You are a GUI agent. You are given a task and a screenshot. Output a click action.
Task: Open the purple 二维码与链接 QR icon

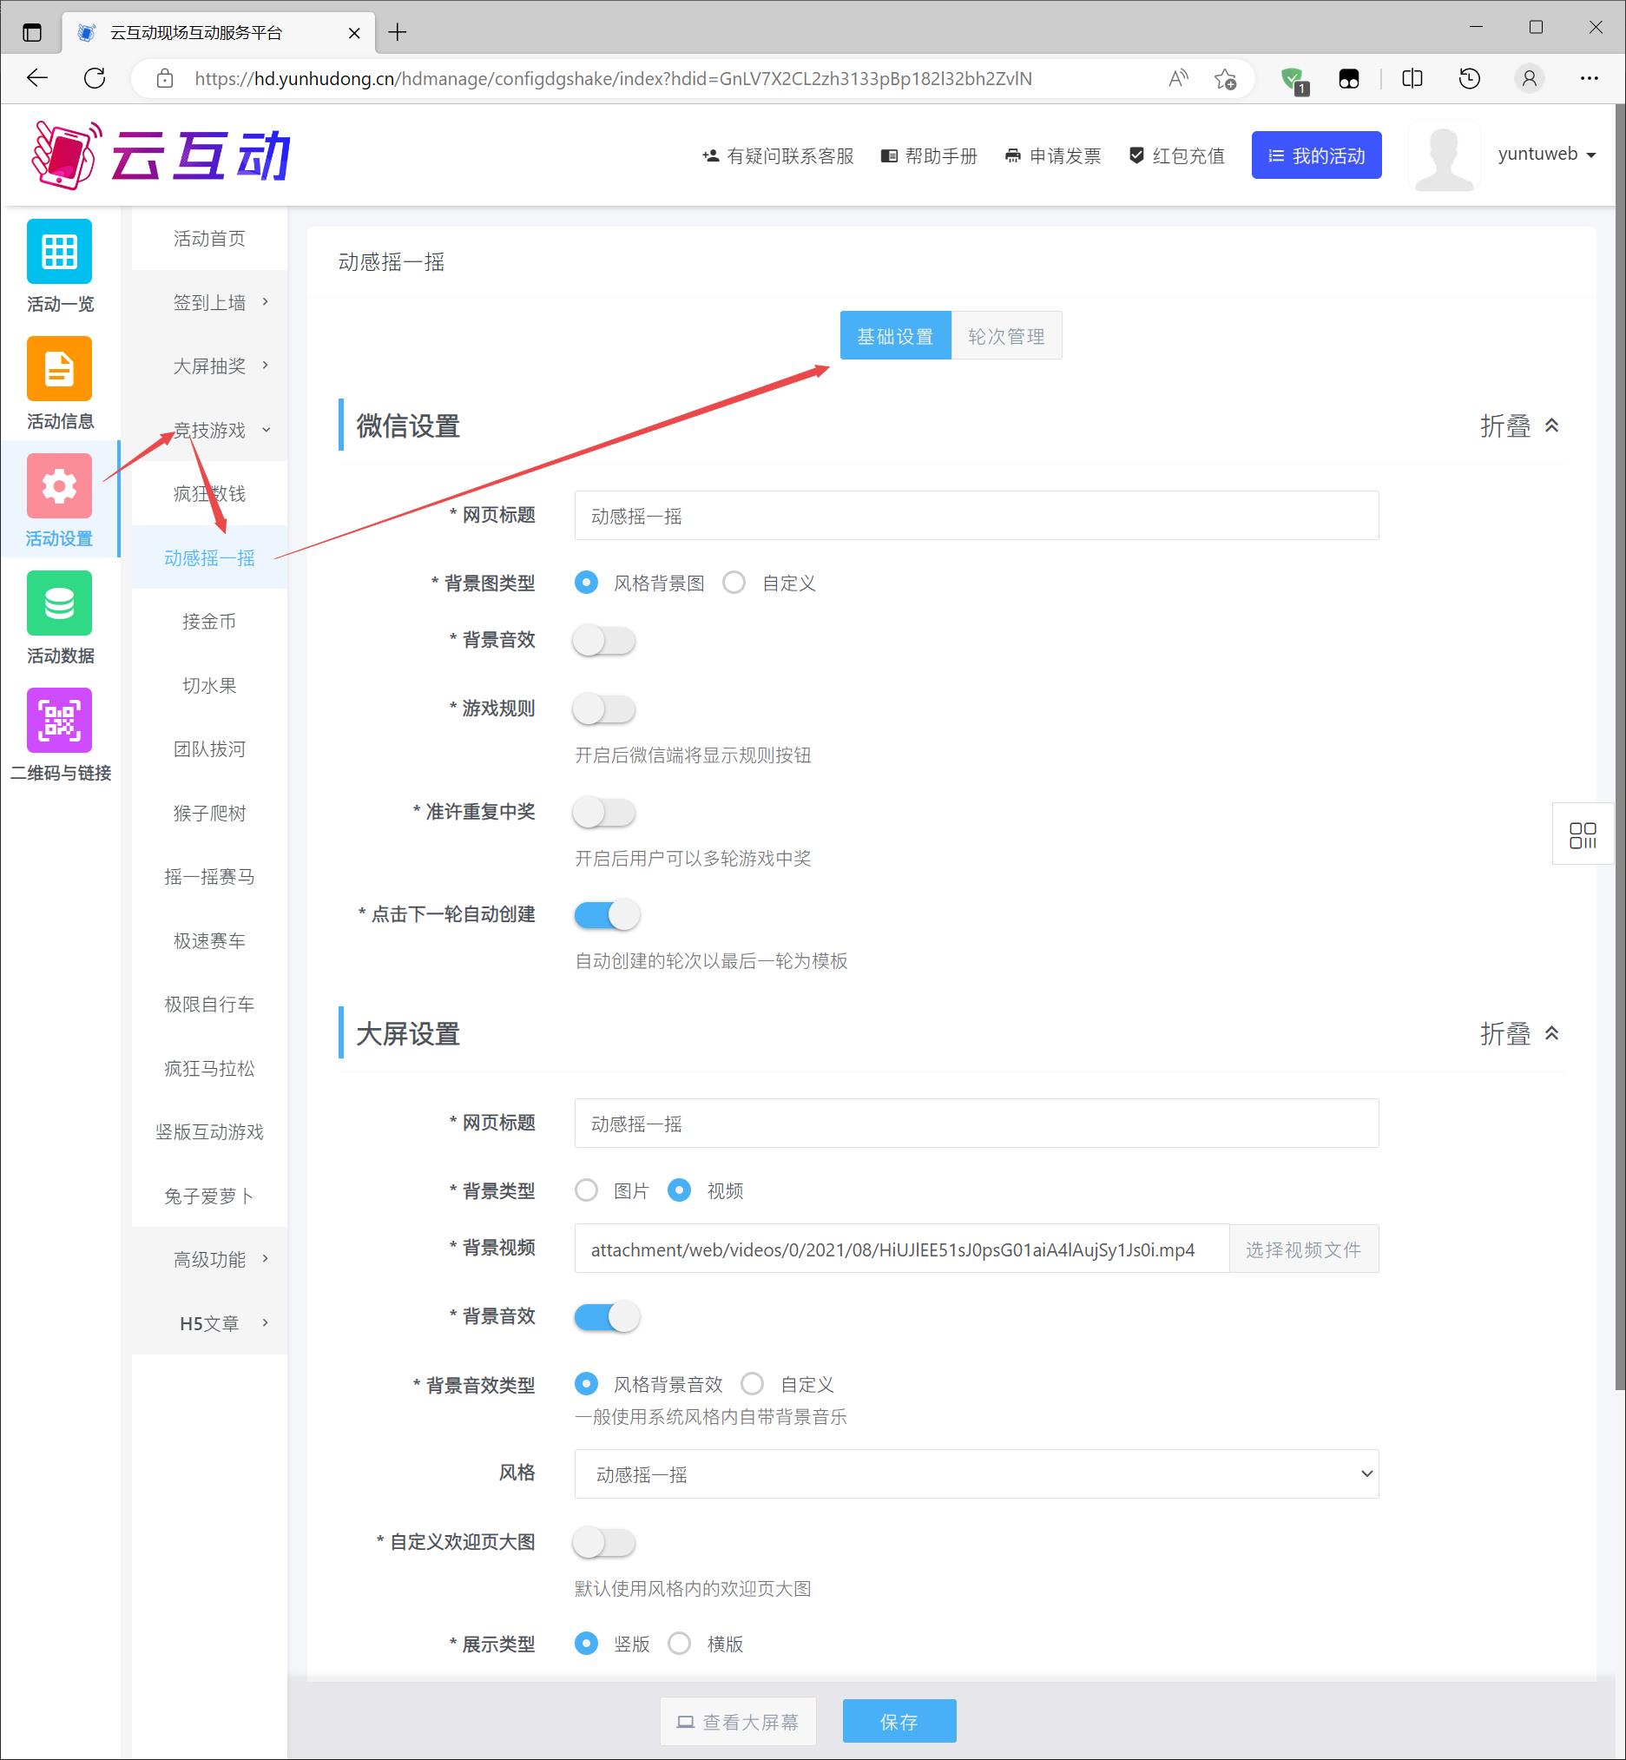[x=59, y=720]
